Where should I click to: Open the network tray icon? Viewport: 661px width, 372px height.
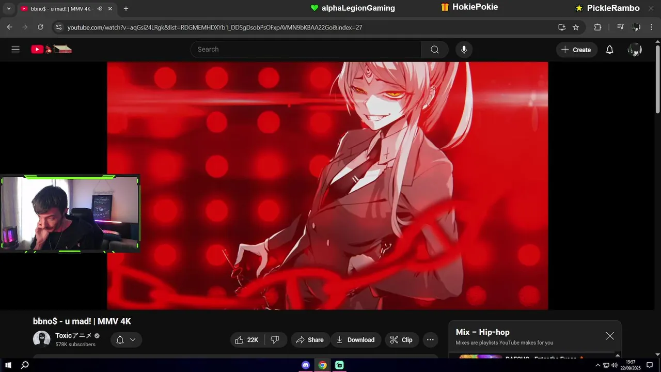click(606, 365)
